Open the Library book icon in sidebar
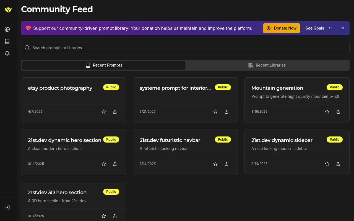Viewport: 354px width, 221px height. click(7, 41)
